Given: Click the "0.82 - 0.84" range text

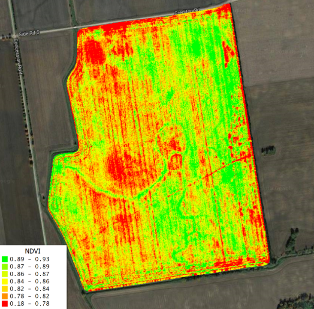Looking at the screenshot, I should coord(29,289).
